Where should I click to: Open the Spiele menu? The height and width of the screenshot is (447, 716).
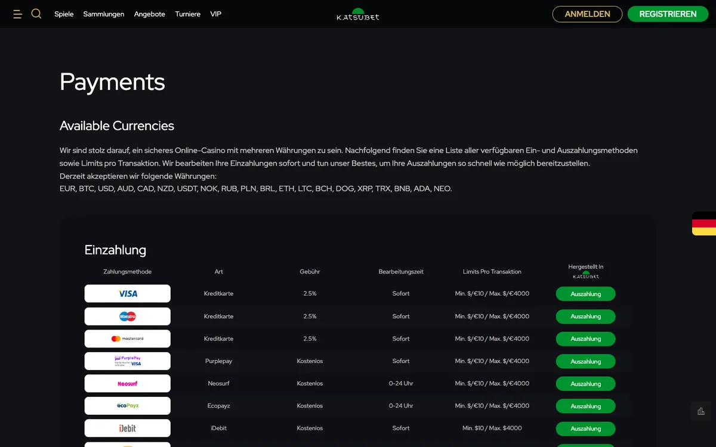coord(64,14)
